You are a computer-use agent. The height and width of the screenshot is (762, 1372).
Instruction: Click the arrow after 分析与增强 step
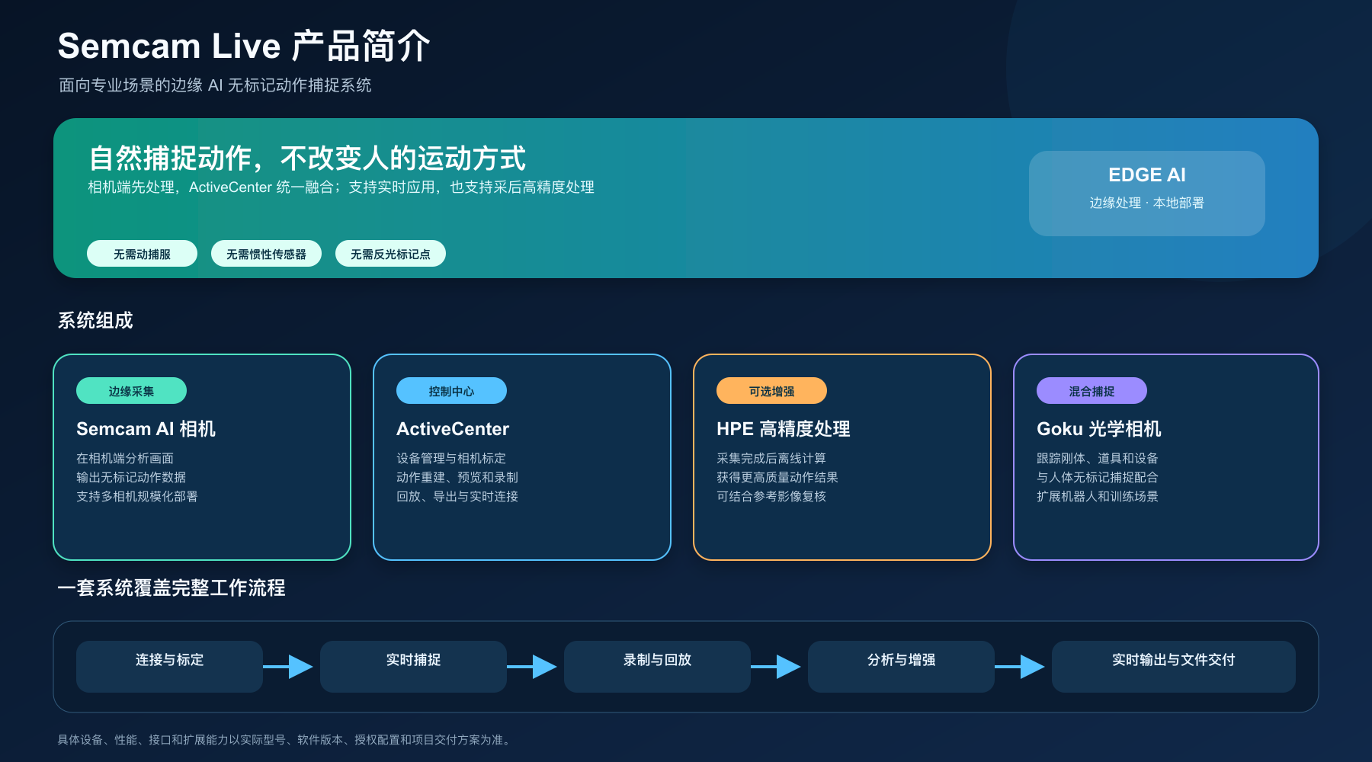(1020, 667)
